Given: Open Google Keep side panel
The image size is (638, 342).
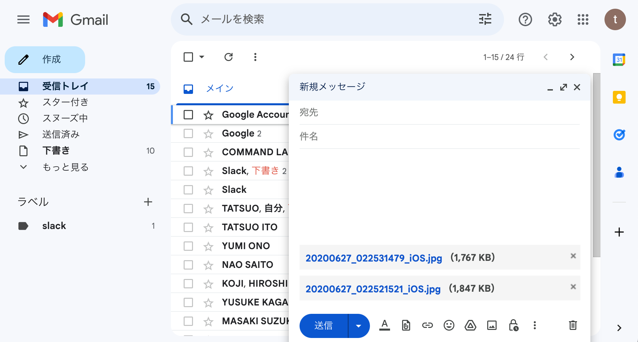Looking at the screenshot, I should point(619,97).
